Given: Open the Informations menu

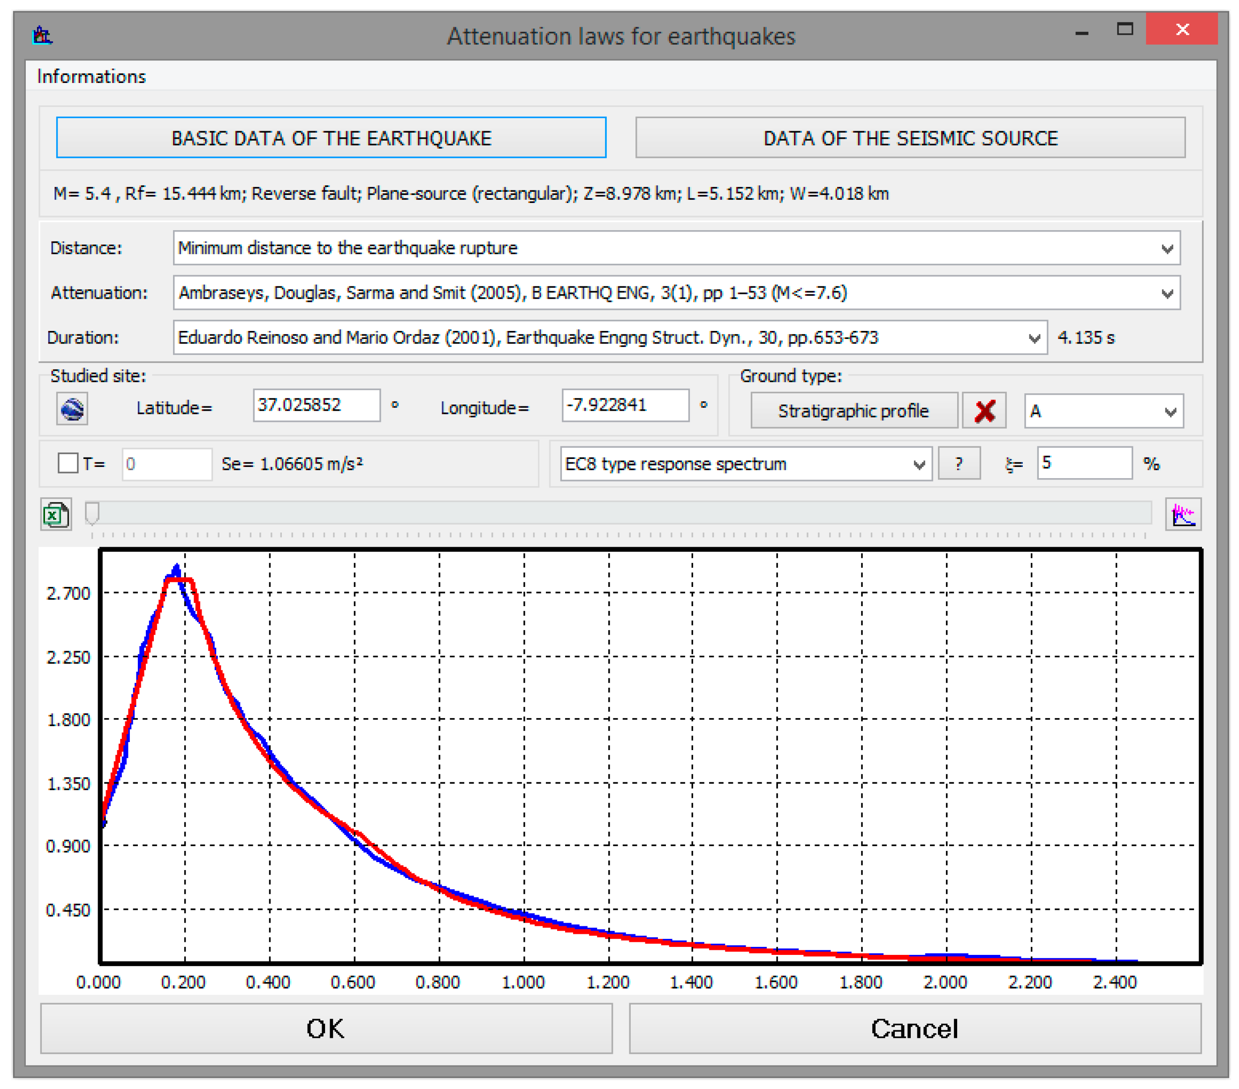Looking at the screenshot, I should (x=91, y=76).
